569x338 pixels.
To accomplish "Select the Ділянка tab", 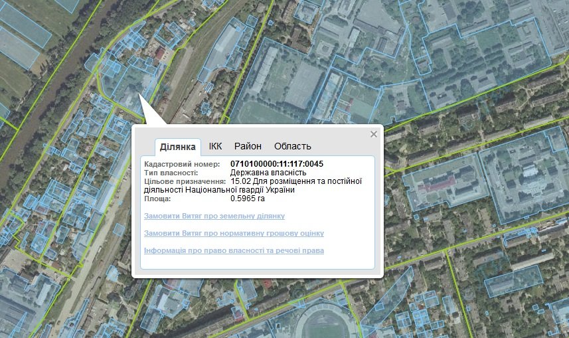I will click(x=177, y=147).
